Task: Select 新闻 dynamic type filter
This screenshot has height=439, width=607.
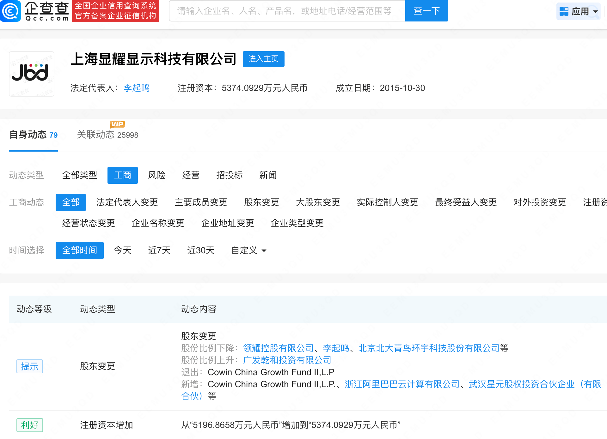Action: tap(268, 175)
